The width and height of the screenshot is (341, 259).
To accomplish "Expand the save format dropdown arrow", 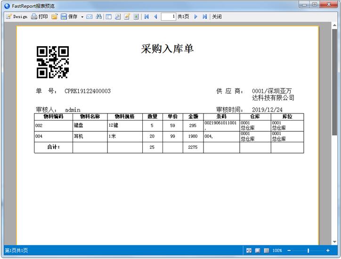I will pos(82,17).
